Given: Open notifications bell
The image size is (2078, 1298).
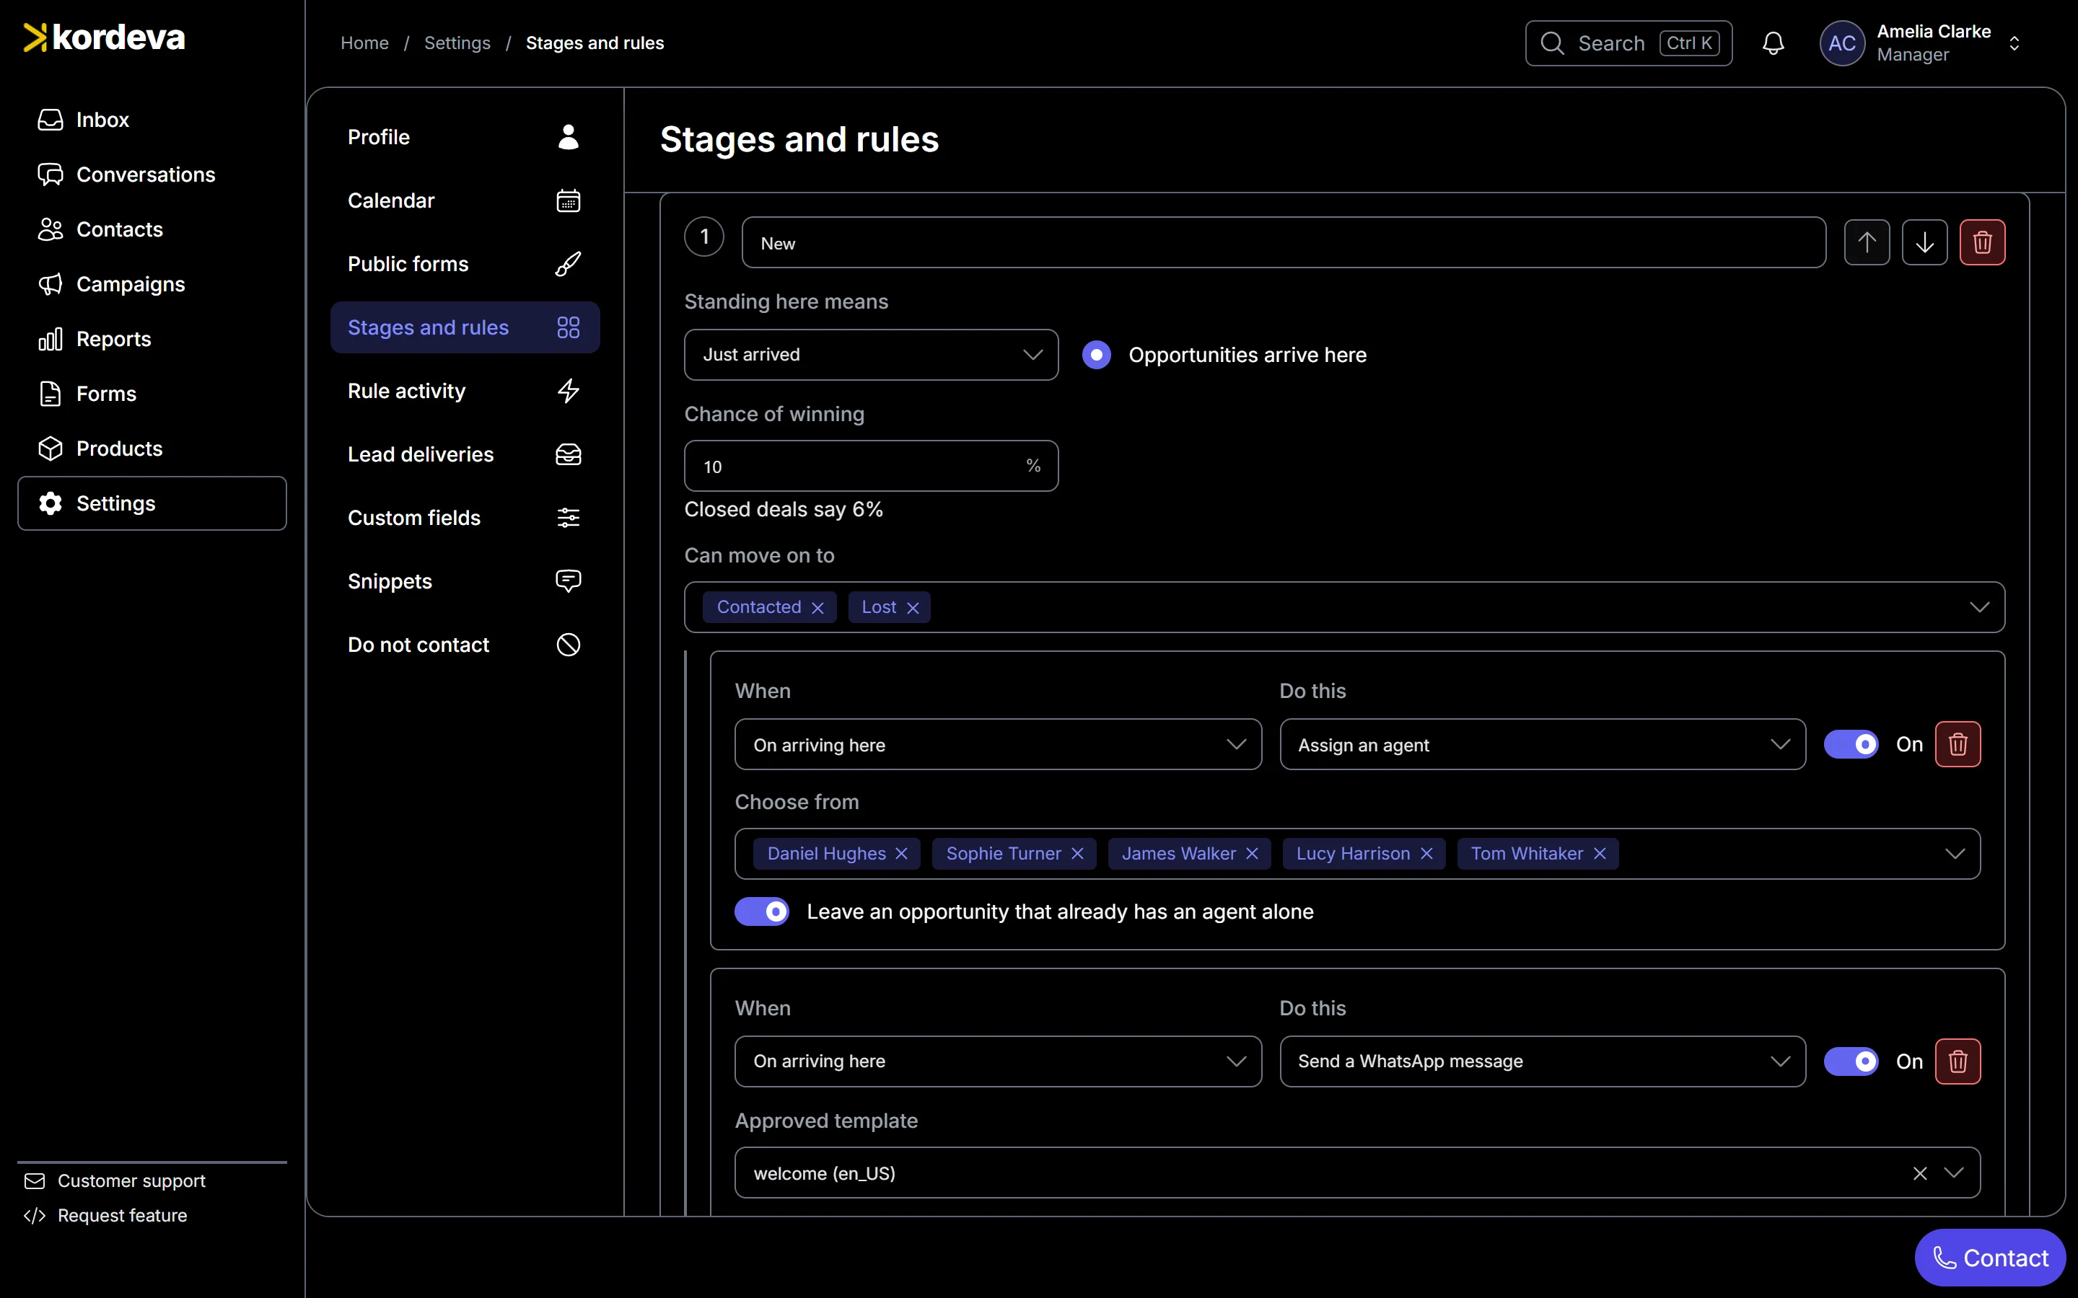Looking at the screenshot, I should pyautogui.click(x=1774, y=43).
